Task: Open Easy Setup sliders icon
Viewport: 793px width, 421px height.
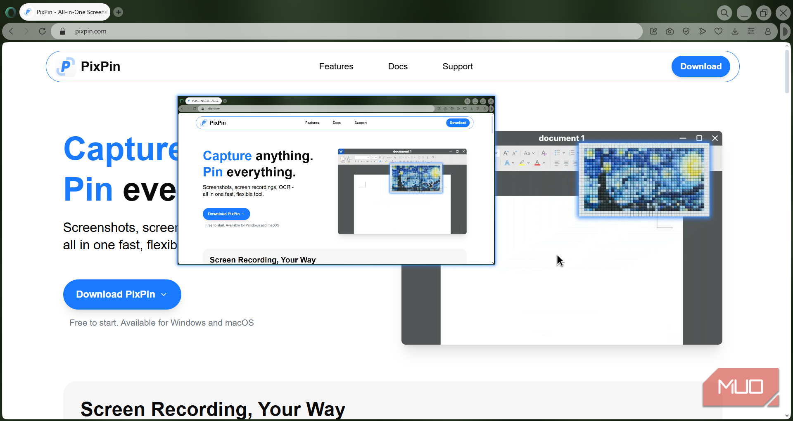Action: point(751,31)
